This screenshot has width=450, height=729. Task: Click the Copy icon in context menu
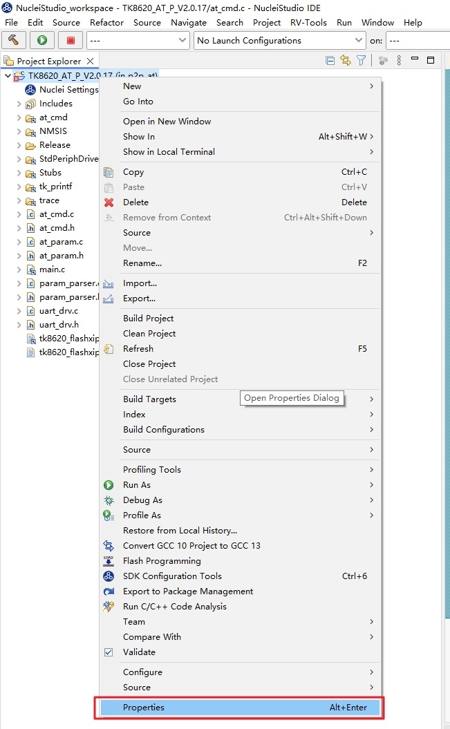tap(109, 173)
